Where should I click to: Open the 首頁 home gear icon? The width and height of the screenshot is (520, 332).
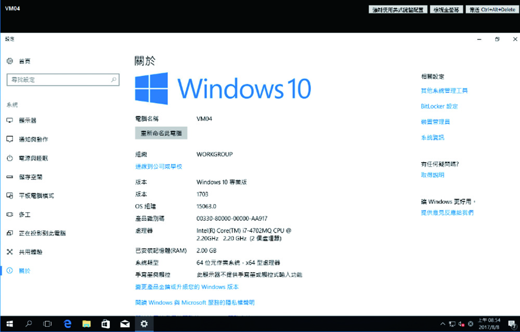(9, 61)
